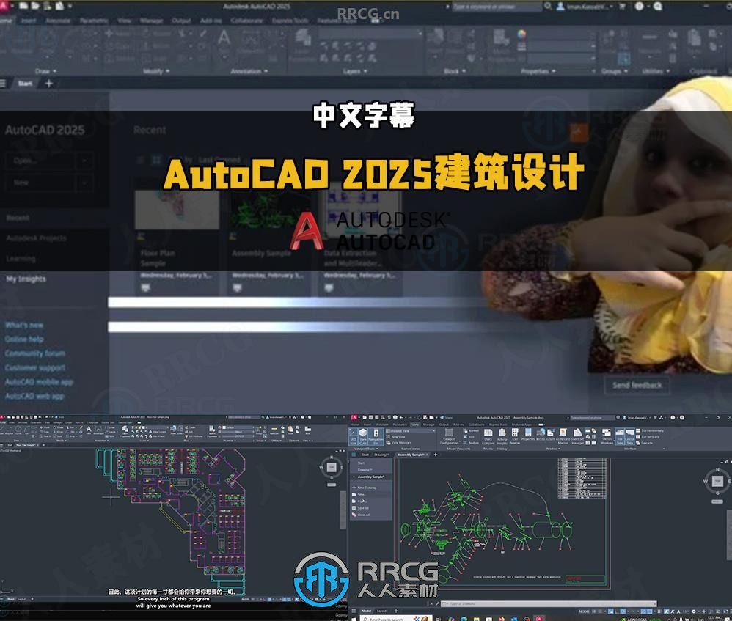This screenshot has width=732, height=621.
Task: Expand Modify panel dropdown in Start window
Action: point(156,71)
